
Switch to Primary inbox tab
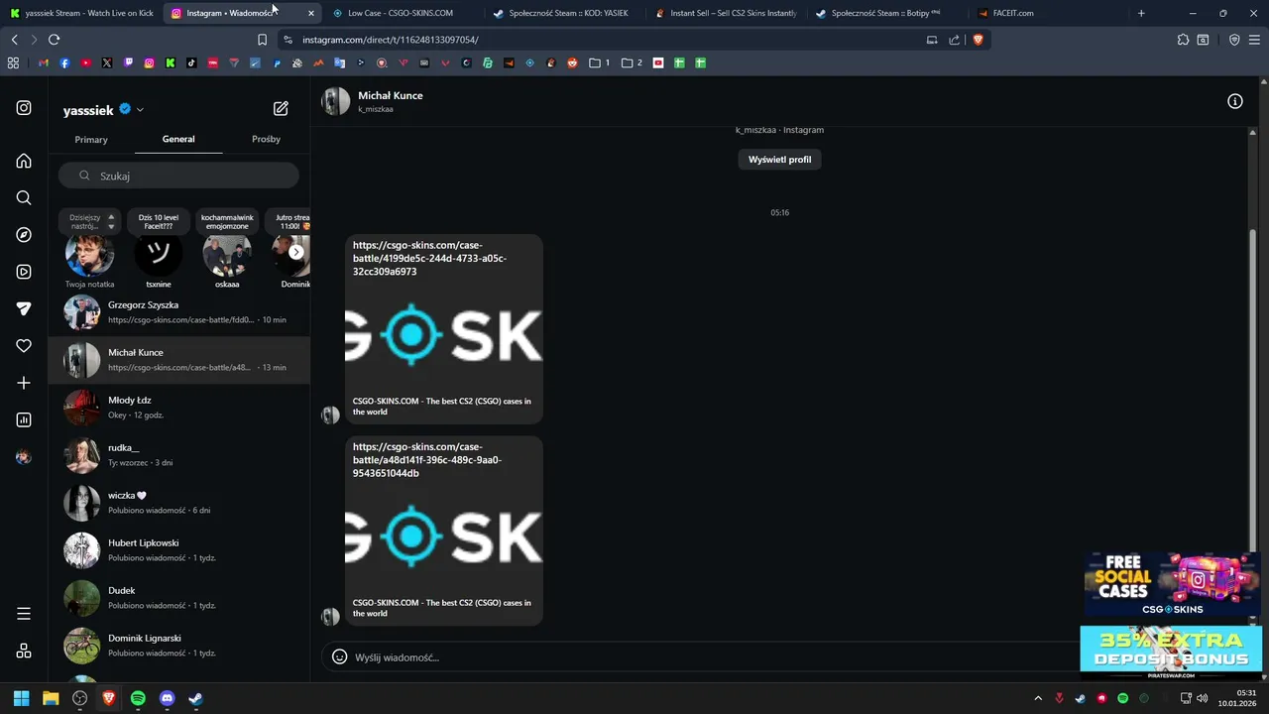point(91,139)
